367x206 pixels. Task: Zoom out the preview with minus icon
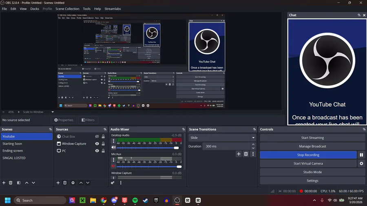pyautogui.click(x=3, y=112)
